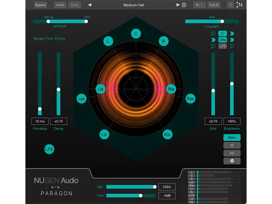Click the Decay vertical slider handle

click(x=58, y=89)
